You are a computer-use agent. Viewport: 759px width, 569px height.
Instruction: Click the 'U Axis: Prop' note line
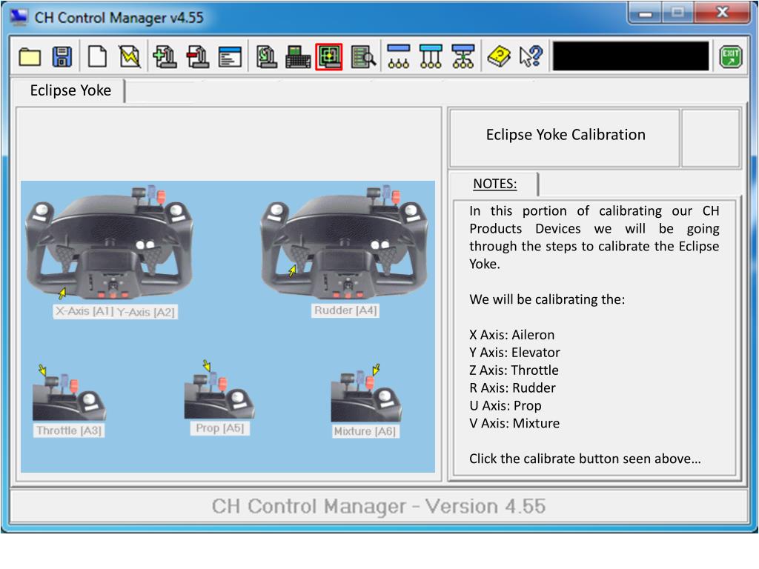(x=505, y=406)
